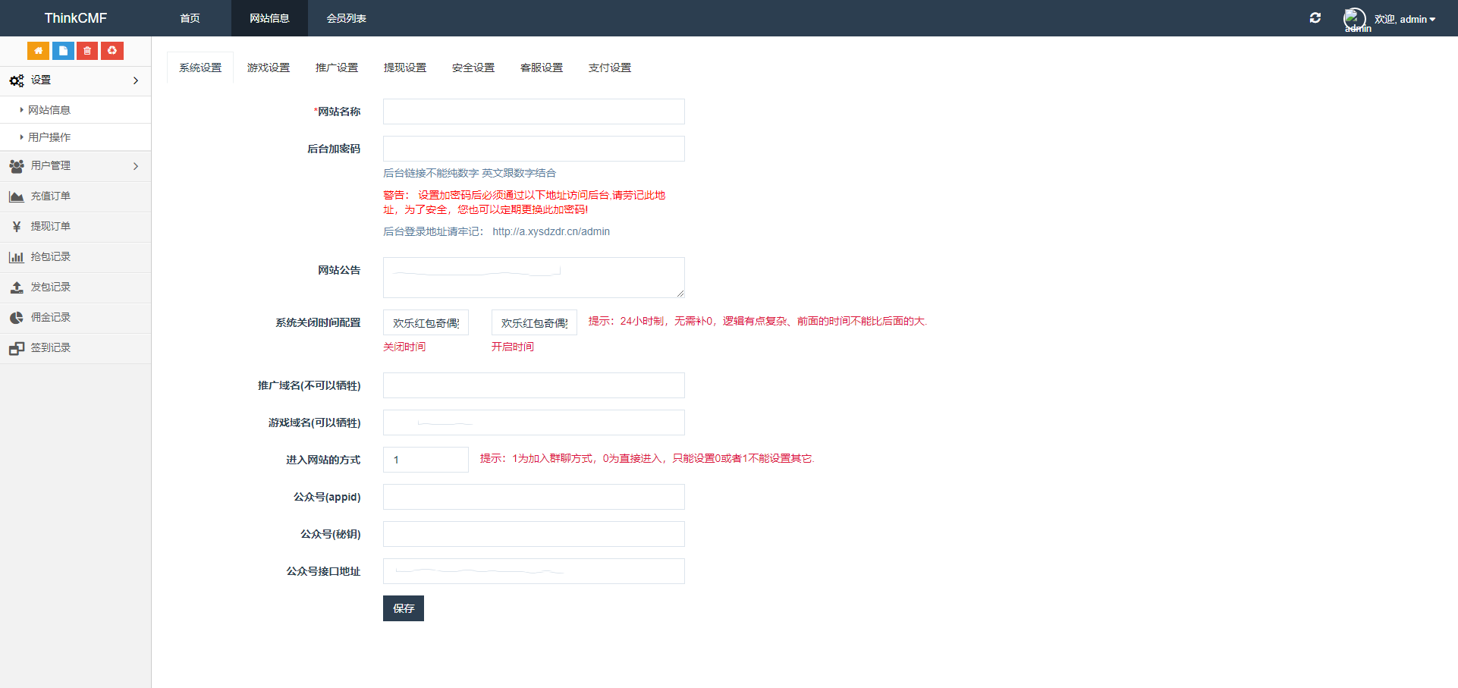The width and height of the screenshot is (1458, 688).
Task: Switch to the 游戏设置 tab
Action: (x=269, y=68)
